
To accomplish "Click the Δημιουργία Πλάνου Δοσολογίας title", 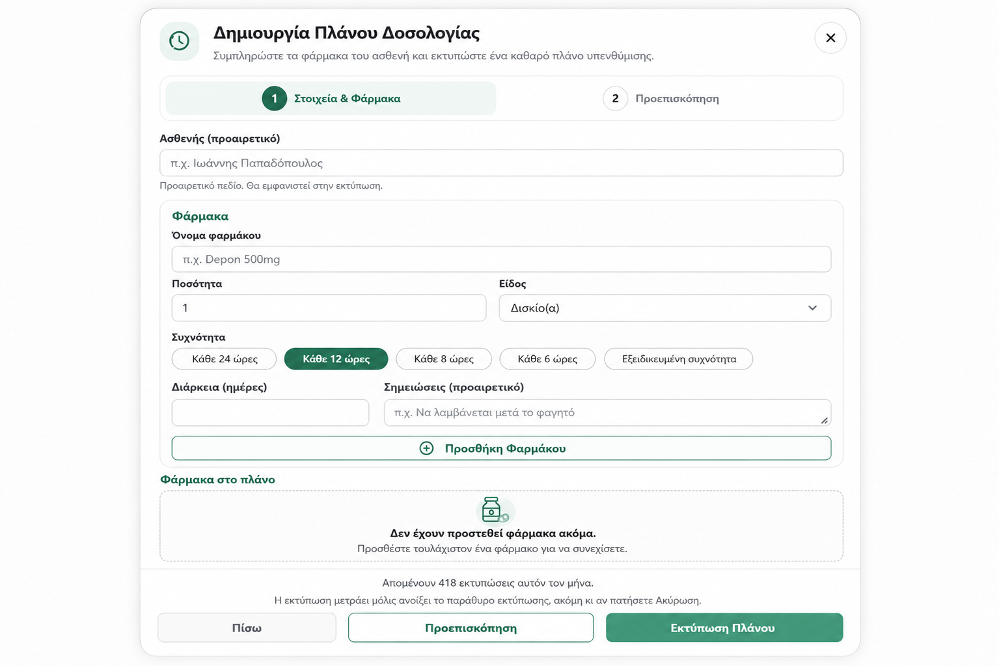I will click(x=346, y=33).
